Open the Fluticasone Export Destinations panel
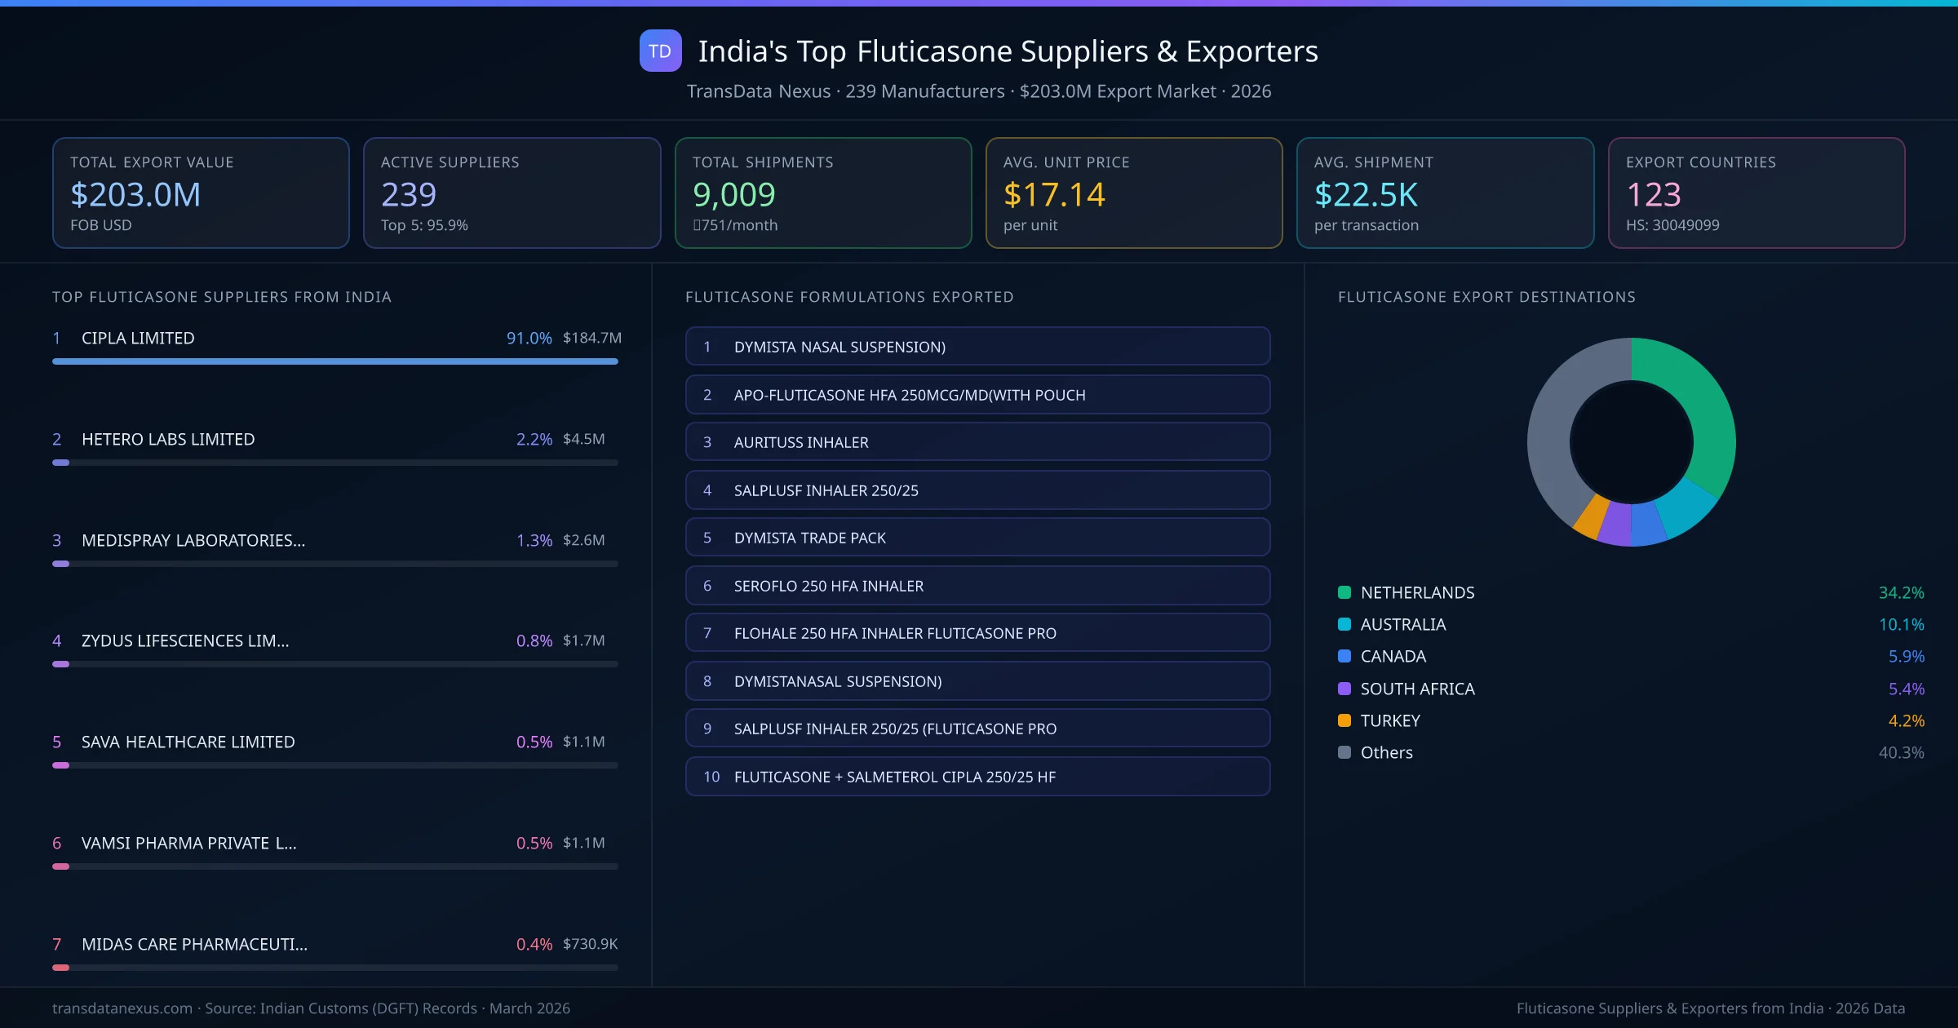The height and width of the screenshot is (1028, 1958). (1486, 297)
